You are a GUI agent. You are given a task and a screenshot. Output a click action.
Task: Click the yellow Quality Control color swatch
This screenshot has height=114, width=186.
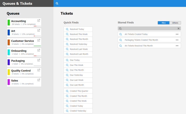pyautogui.click(x=9, y=72)
